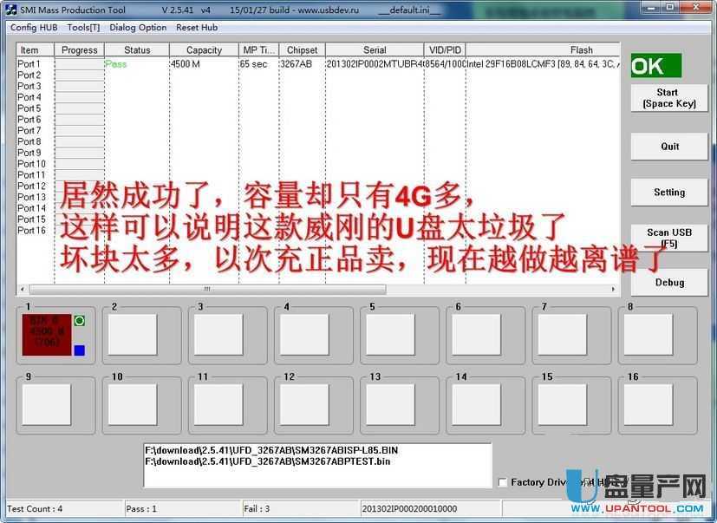Click the blue square indicator in slot 1
This screenshot has height=523, width=717.
coord(80,350)
